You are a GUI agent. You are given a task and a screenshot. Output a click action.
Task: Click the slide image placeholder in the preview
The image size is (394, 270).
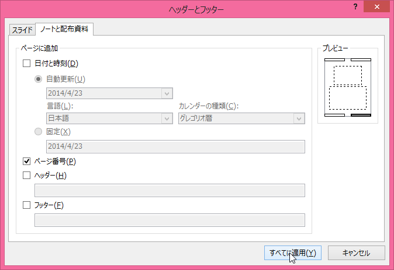[x=348, y=75]
